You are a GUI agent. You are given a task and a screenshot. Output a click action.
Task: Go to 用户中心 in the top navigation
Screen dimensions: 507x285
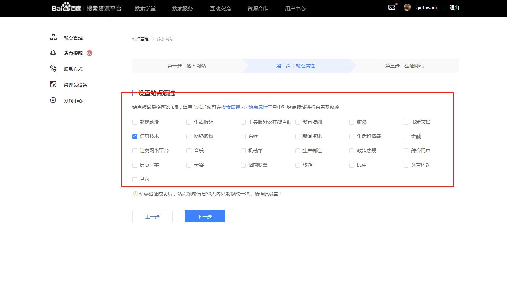coord(295,8)
